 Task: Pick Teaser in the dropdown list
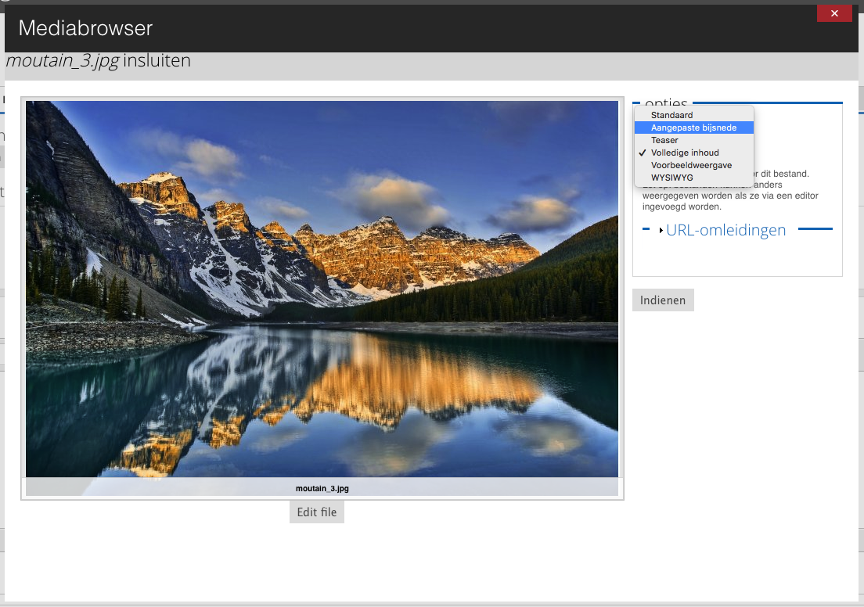pyautogui.click(x=664, y=140)
